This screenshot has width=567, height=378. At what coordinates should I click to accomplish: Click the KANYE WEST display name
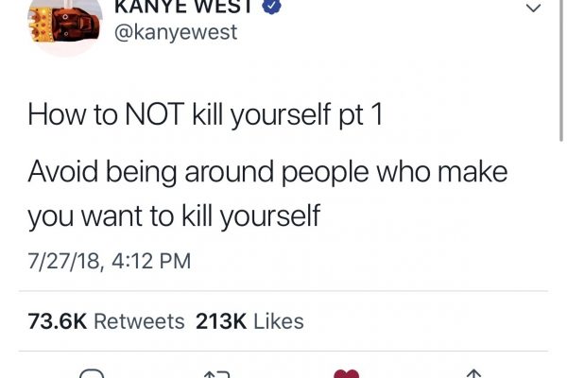(x=183, y=7)
